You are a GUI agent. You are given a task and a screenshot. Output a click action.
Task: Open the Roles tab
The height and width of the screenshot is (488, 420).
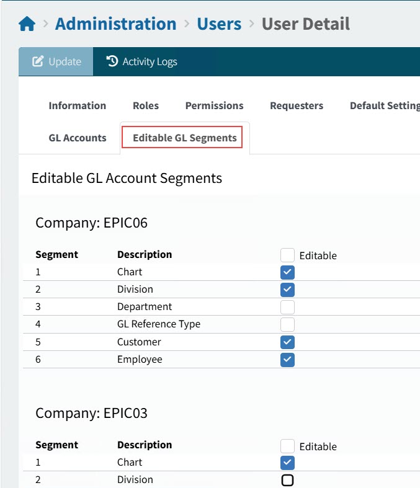(x=146, y=105)
